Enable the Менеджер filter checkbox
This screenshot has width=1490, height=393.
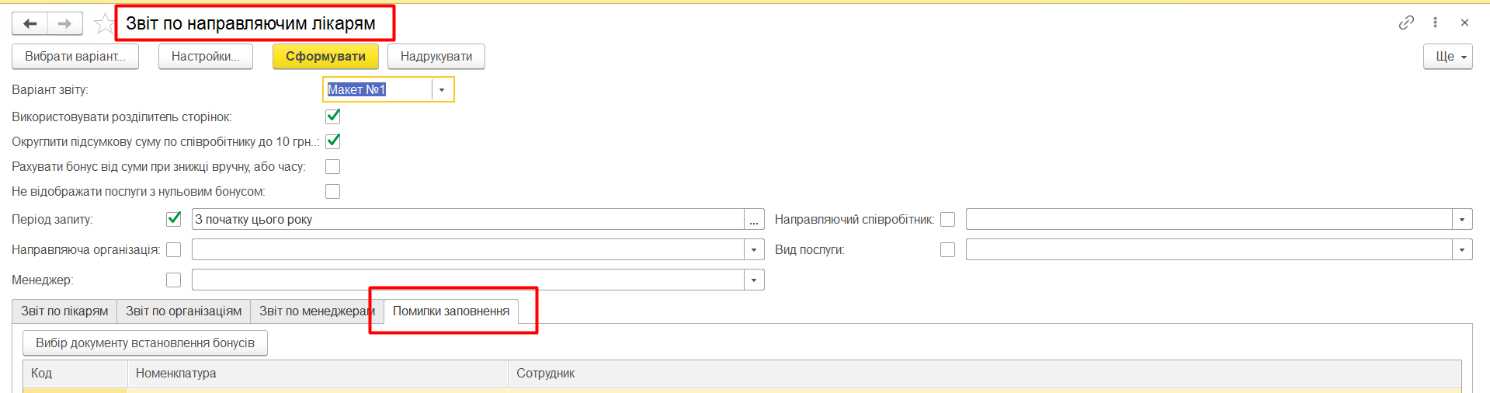(174, 280)
